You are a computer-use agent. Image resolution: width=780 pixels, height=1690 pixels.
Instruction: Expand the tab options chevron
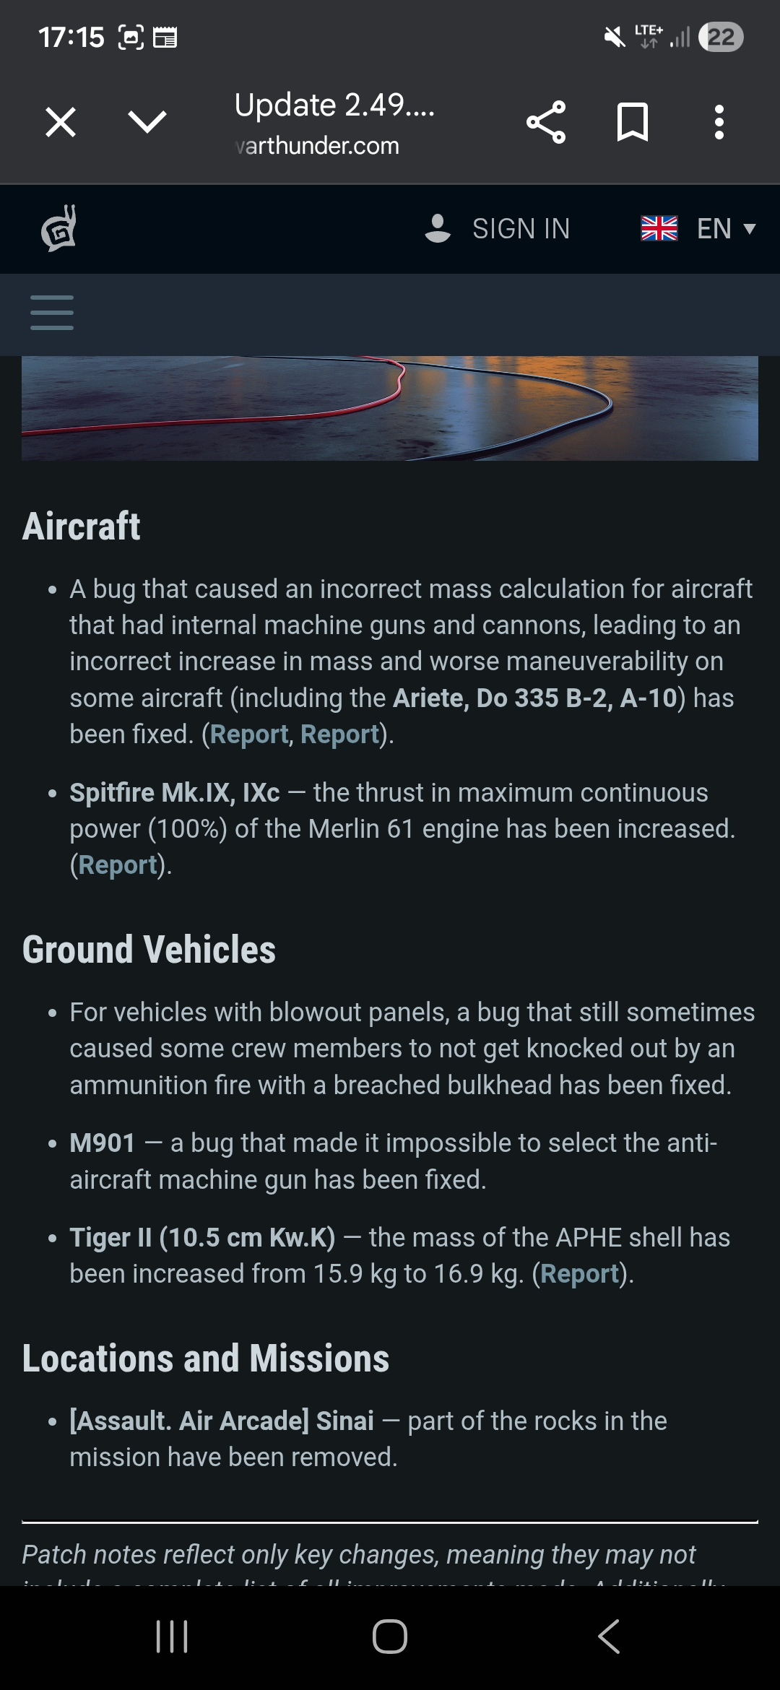pyautogui.click(x=147, y=121)
